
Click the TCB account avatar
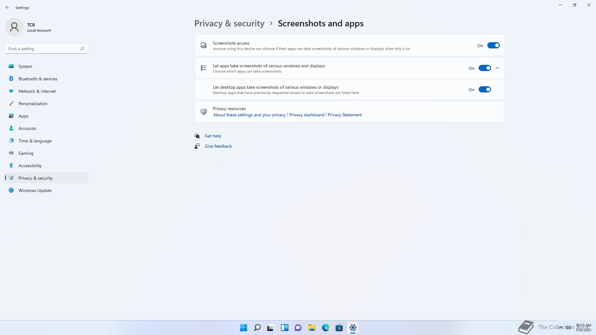14,27
